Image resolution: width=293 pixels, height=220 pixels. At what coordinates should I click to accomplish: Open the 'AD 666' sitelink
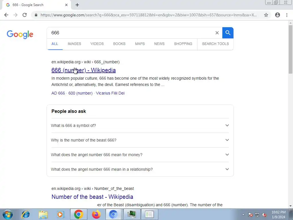(58, 93)
